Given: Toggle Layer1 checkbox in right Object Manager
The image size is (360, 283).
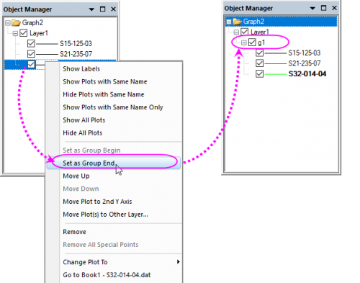Looking at the screenshot, I should pyautogui.click(x=244, y=32).
